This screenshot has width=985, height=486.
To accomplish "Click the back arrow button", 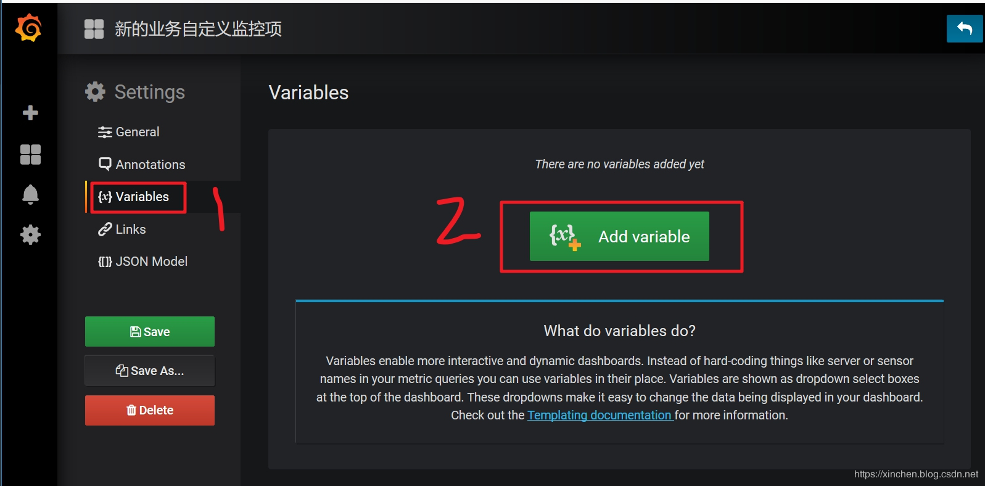I will [965, 28].
